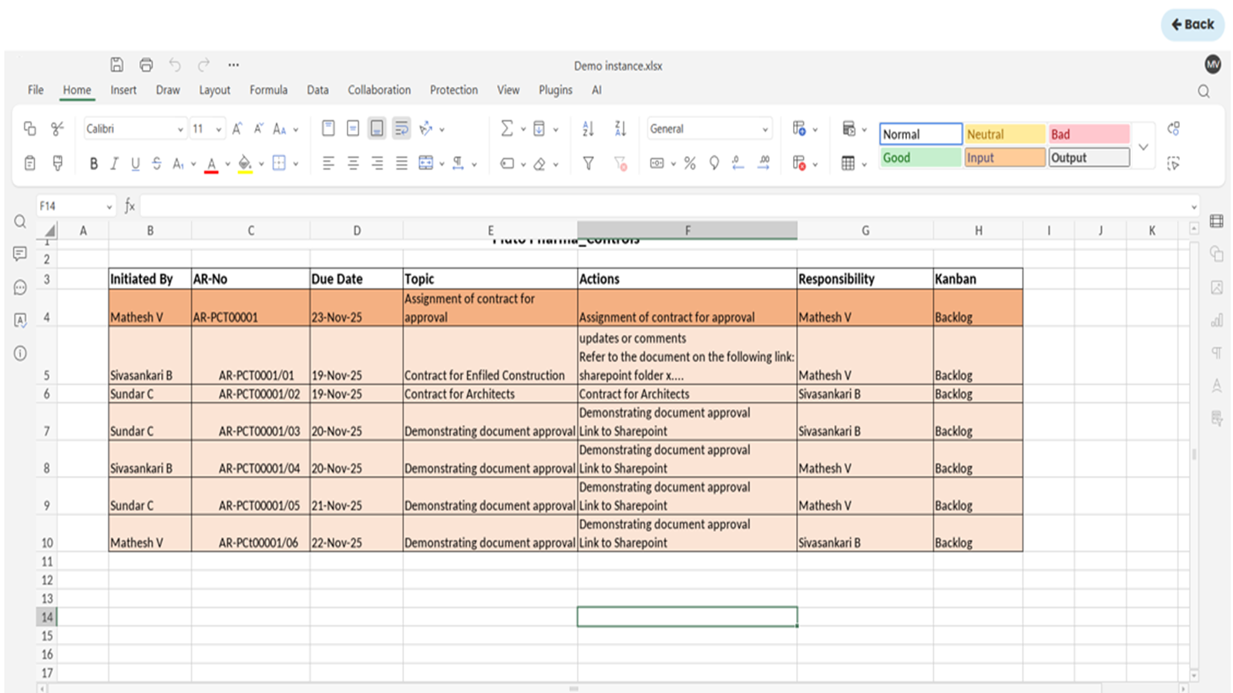Click the F14 cell name box

pos(69,206)
